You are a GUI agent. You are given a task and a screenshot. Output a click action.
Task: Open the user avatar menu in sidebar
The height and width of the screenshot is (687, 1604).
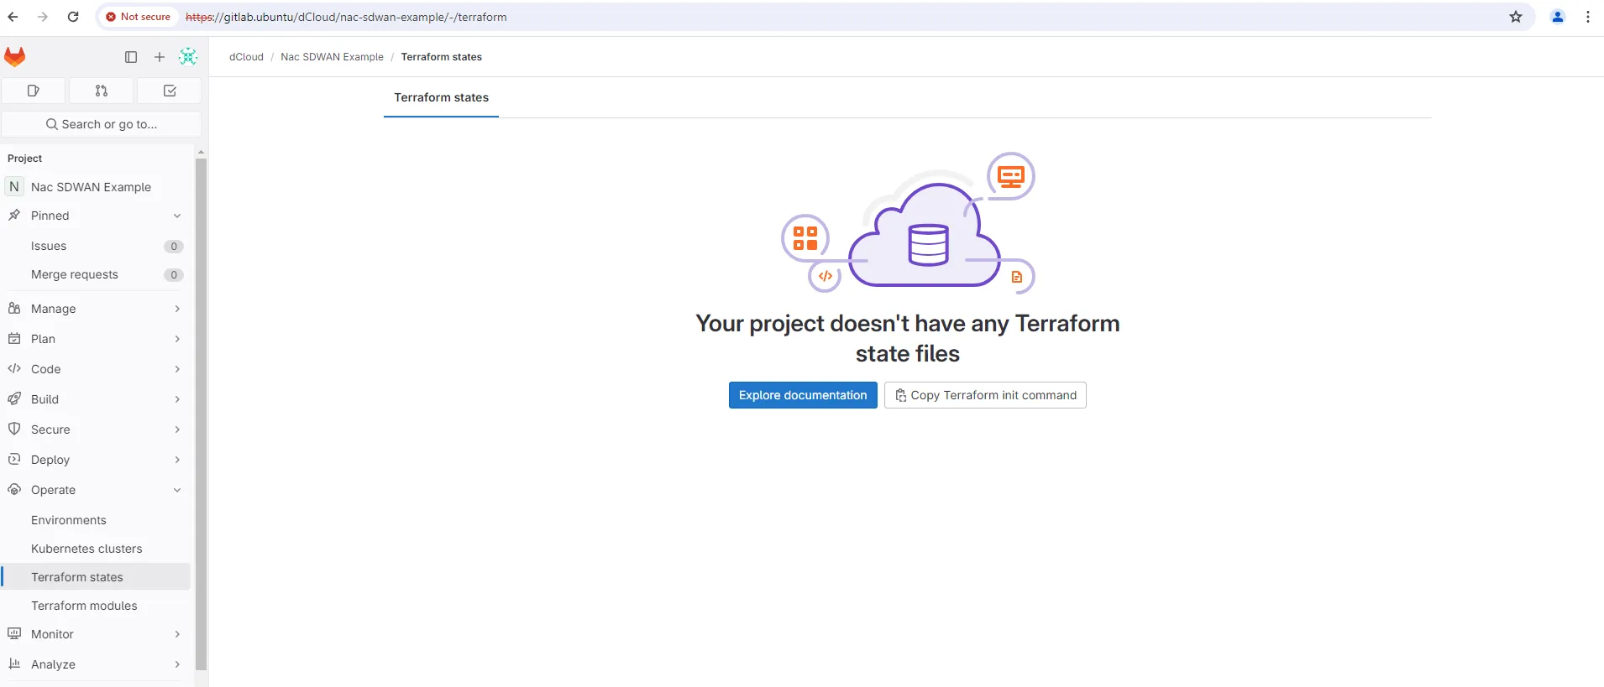(x=188, y=57)
